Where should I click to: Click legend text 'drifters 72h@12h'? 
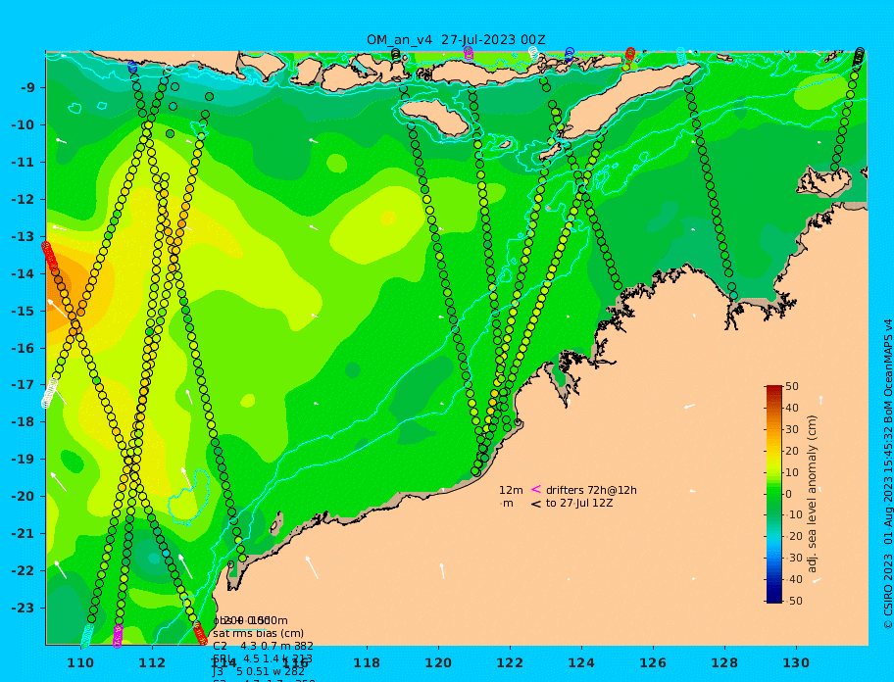tap(591, 490)
